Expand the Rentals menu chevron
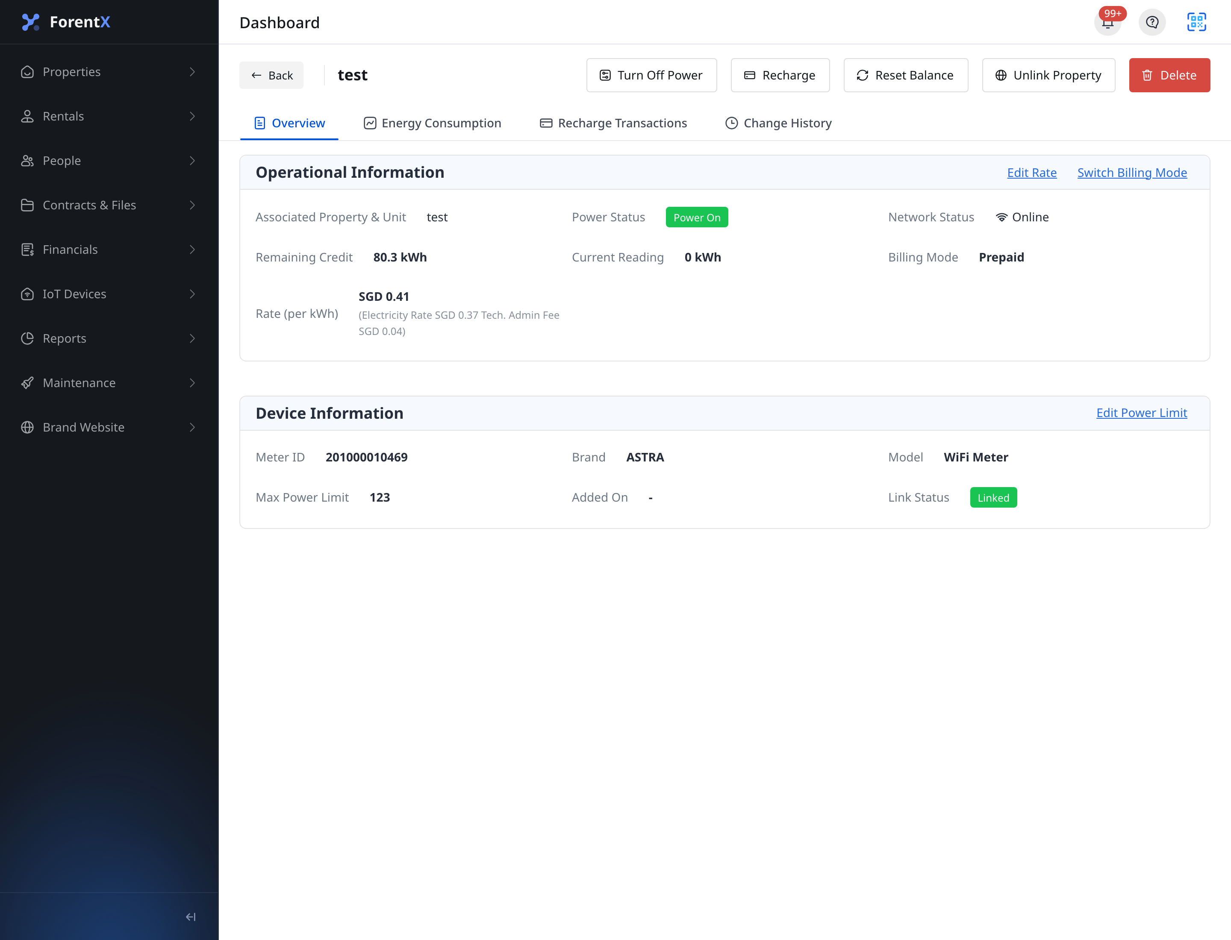Image resolution: width=1231 pixels, height=940 pixels. (192, 116)
